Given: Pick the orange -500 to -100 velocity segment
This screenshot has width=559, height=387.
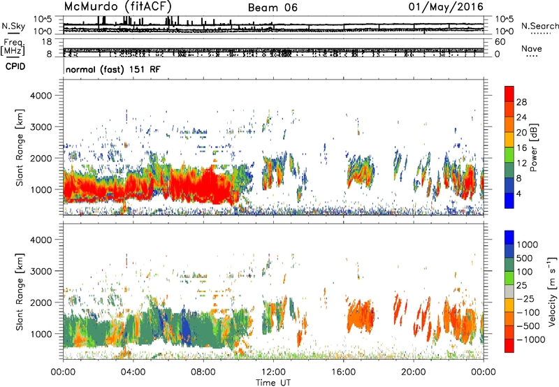Looking at the screenshot, I should coord(509,319).
